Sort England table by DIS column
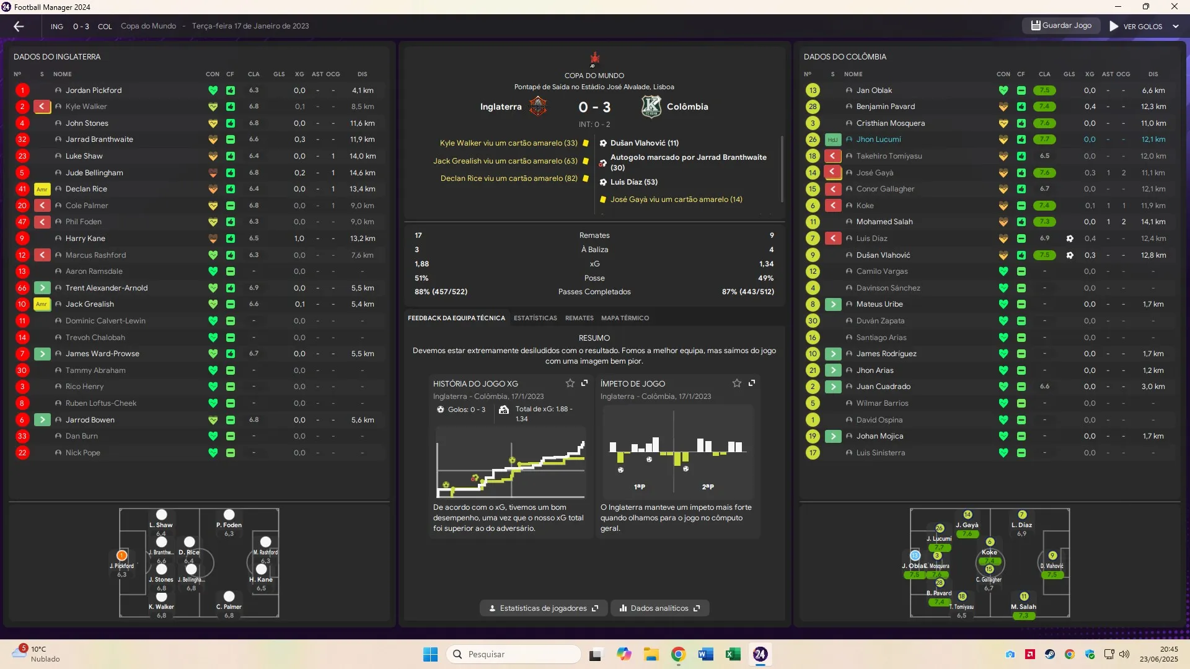The image size is (1190, 669). point(363,74)
